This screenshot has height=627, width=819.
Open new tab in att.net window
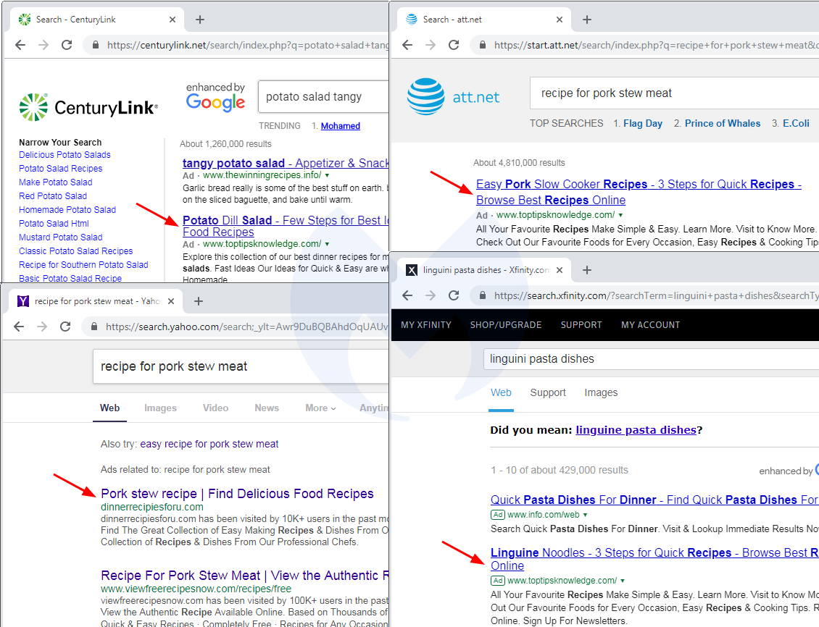(x=587, y=20)
